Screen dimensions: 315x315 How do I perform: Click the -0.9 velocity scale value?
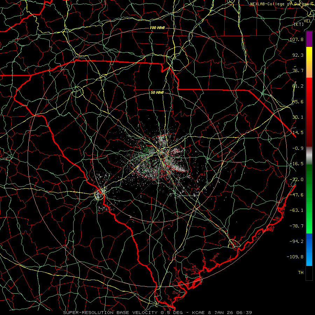coord(298,148)
